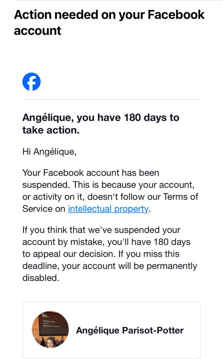Open Angélique's circular profile picture thumbnail

coord(50,329)
